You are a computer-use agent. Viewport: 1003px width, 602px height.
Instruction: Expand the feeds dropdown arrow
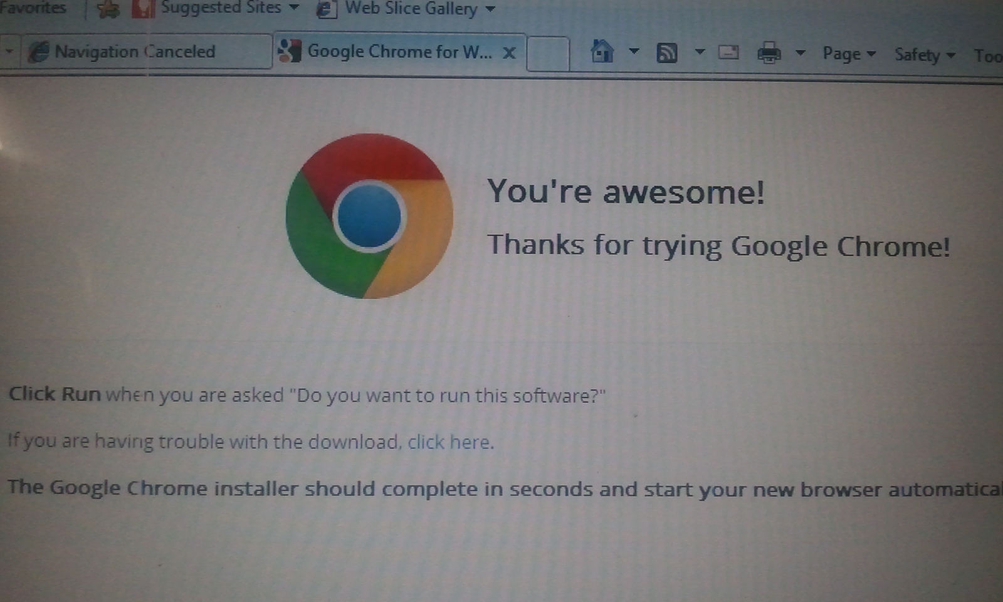pyautogui.click(x=700, y=52)
